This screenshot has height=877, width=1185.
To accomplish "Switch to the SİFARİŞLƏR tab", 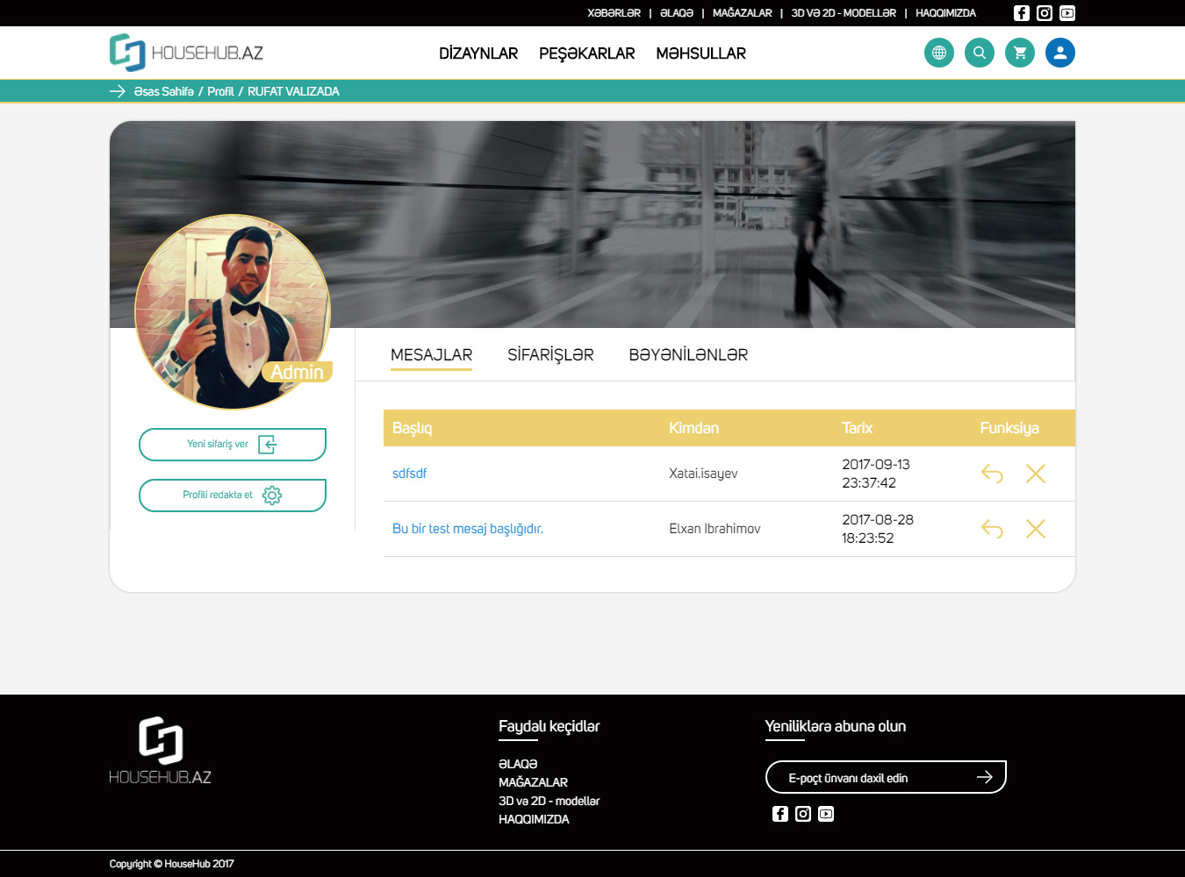I will (550, 355).
